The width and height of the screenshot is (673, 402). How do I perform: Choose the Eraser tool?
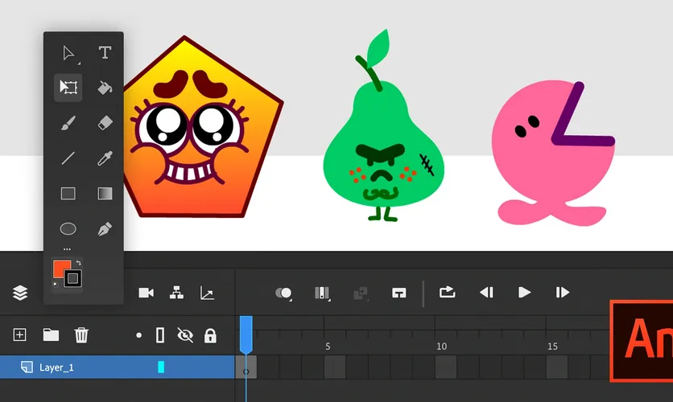point(105,123)
